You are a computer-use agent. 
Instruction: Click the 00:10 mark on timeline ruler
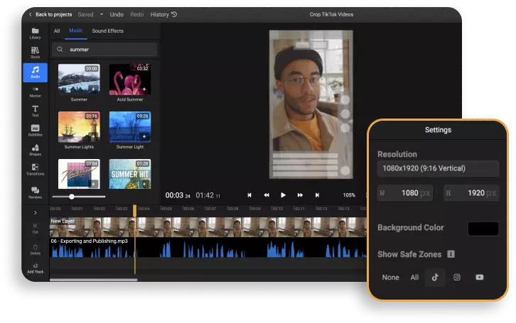(x=276, y=208)
